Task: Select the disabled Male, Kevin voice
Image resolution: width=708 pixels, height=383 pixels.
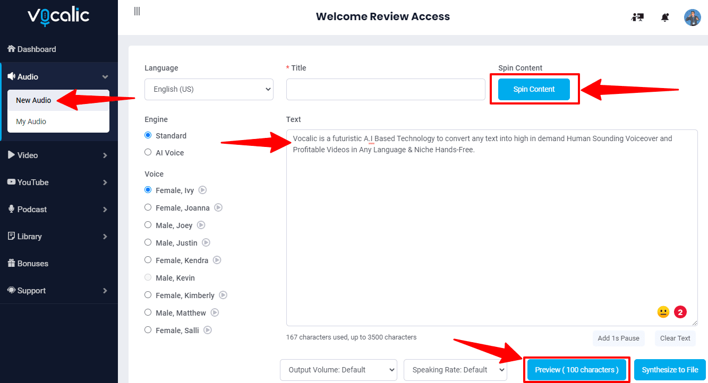Action: (148, 277)
